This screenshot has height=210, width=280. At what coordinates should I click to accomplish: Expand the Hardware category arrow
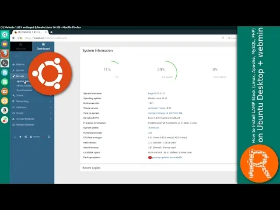(51, 107)
